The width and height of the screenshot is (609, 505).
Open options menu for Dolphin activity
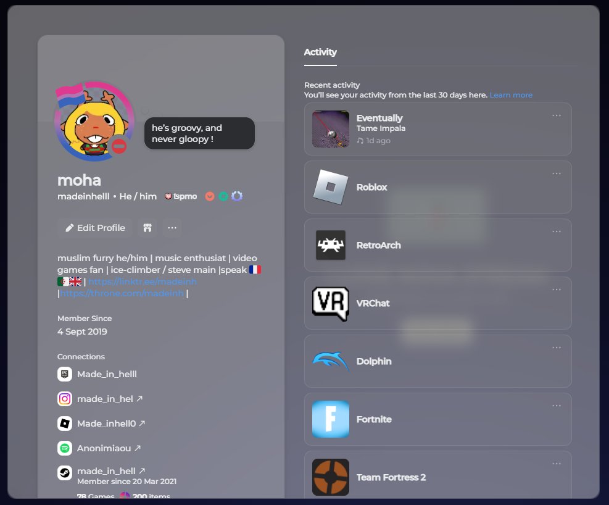[557, 348]
